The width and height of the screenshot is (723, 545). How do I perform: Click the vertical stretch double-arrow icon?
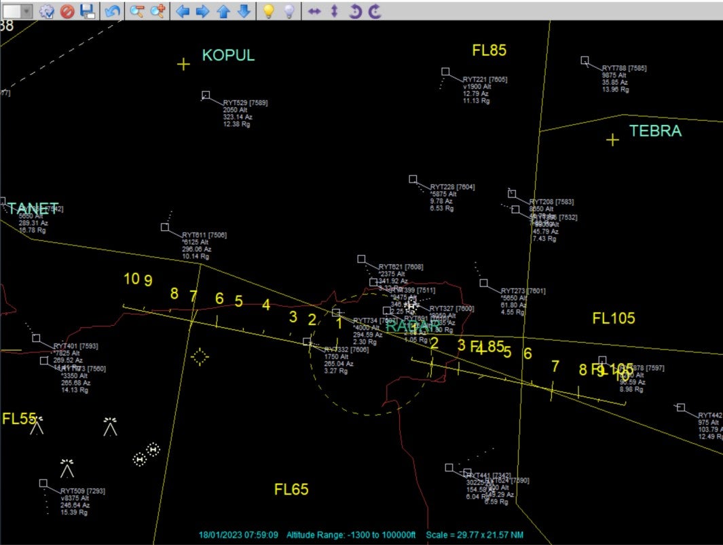pyautogui.click(x=334, y=11)
